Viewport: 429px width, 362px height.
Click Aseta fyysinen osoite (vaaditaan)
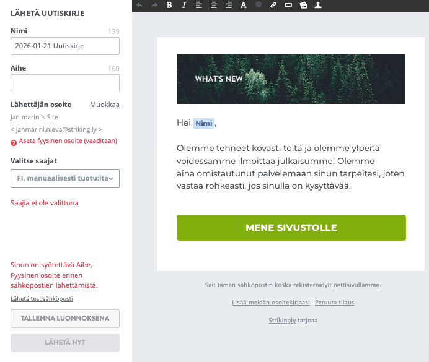(x=68, y=140)
